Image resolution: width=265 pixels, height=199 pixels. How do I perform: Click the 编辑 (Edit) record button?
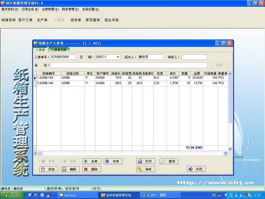click(x=70, y=169)
